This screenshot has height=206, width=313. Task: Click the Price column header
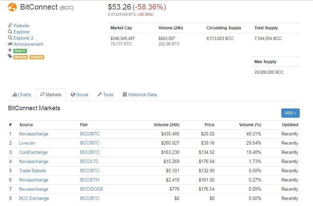209,124
